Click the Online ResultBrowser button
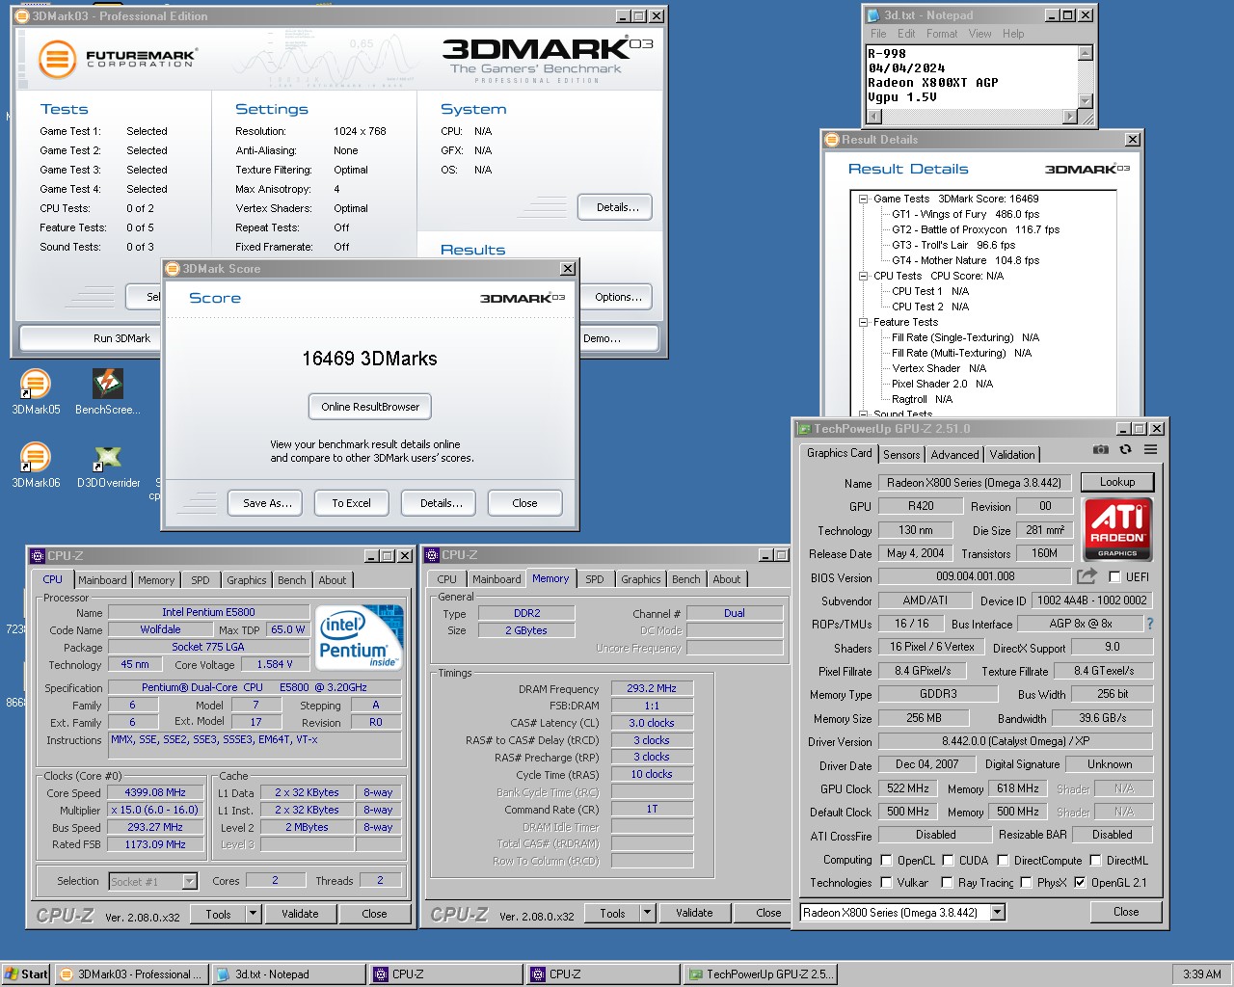Screen dimensions: 1234x987 tap(370, 407)
